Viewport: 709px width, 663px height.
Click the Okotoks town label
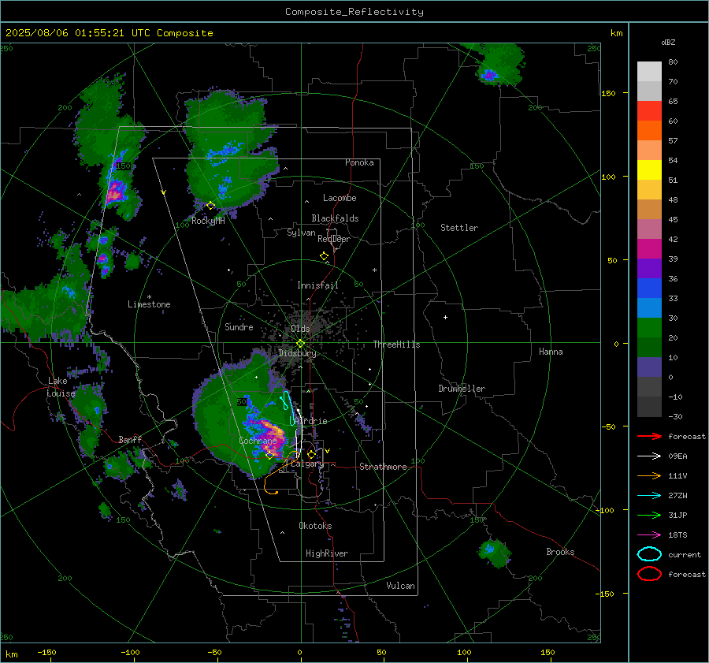pyautogui.click(x=315, y=526)
